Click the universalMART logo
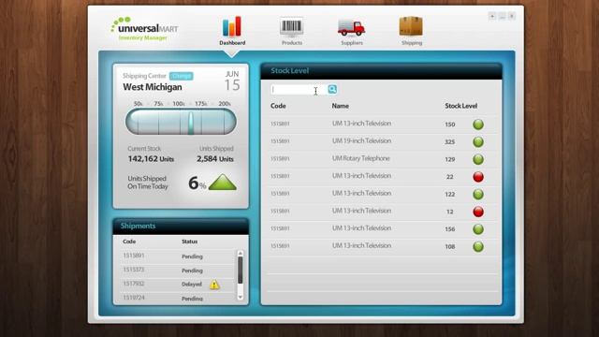The image size is (599, 337). (x=144, y=29)
